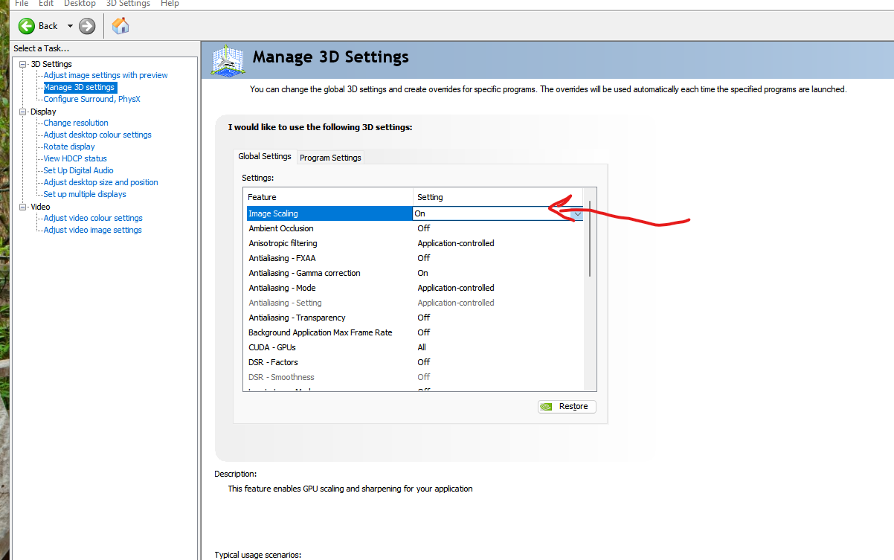Image resolution: width=894 pixels, height=560 pixels.
Task: Open the File menu
Action: [22, 4]
